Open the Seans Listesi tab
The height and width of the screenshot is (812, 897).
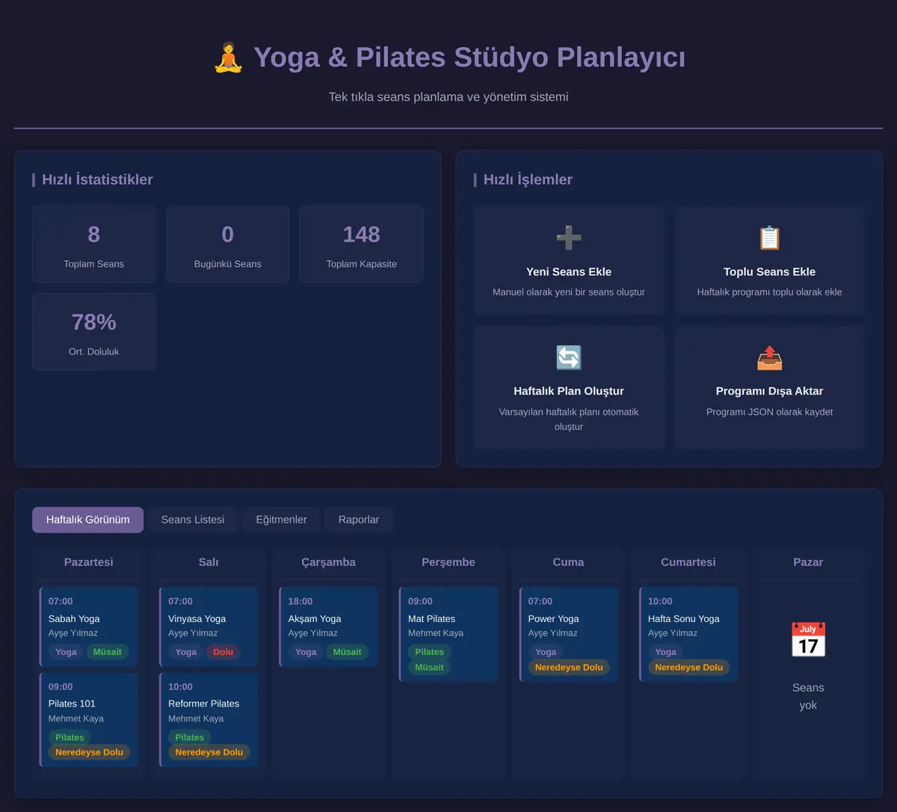pos(193,520)
